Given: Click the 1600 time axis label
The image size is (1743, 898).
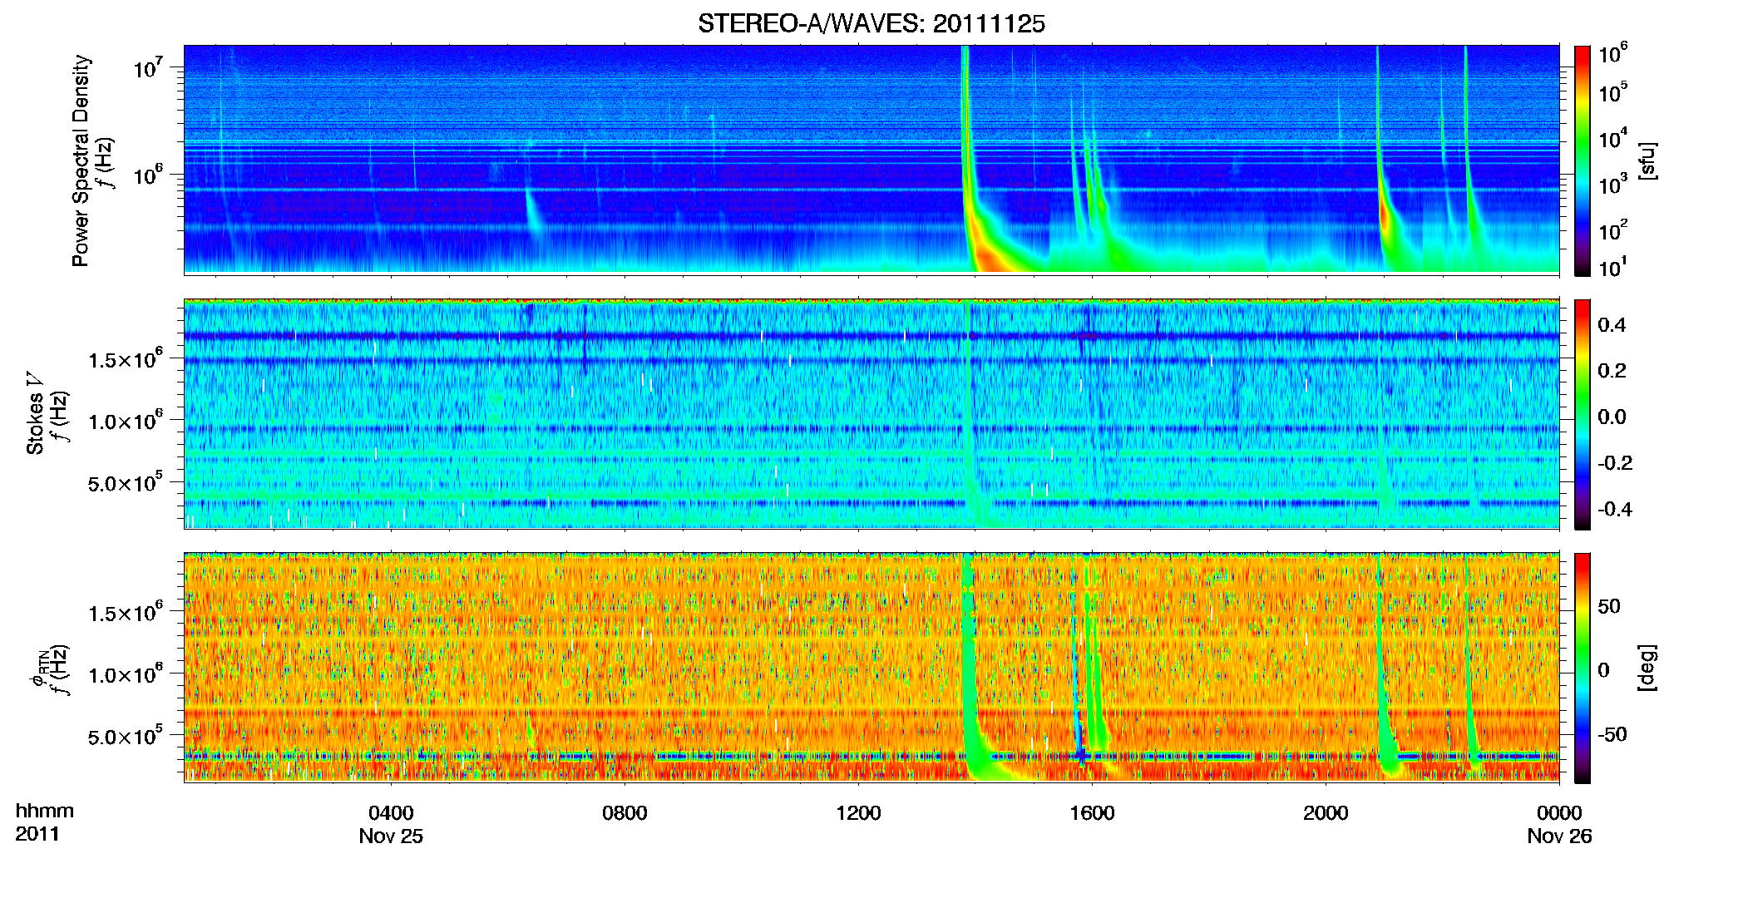Looking at the screenshot, I should pyautogui.click(x=1092, y=813).
